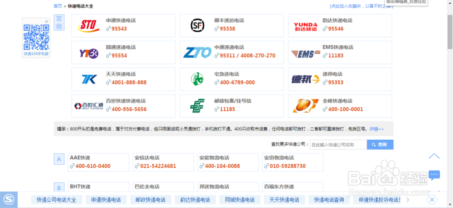Select 天天快递电话 in bottom bar
The height and width of the screenshot is (208, 453).
pos(284,199)
